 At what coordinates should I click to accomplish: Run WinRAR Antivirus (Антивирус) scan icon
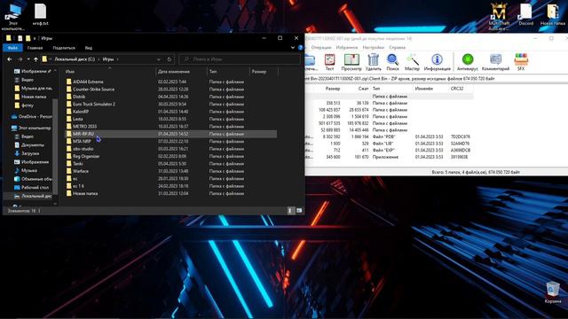(468, 62)
